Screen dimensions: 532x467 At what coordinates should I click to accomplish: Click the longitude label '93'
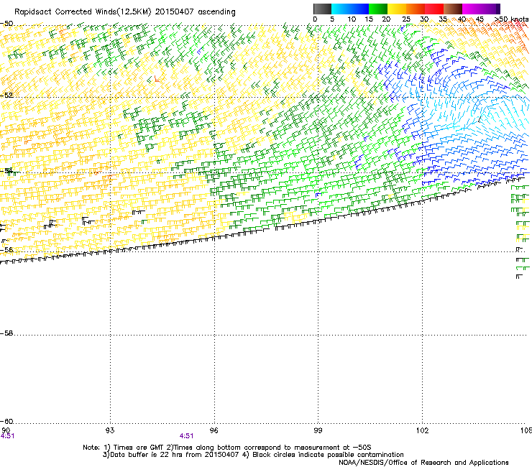pos(110,430)
